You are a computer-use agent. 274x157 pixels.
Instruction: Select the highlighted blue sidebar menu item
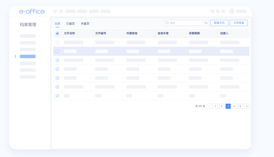28,56
